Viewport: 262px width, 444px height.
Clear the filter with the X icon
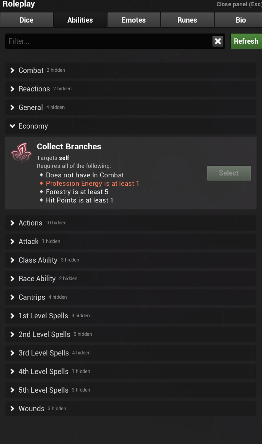click(218, 41)
